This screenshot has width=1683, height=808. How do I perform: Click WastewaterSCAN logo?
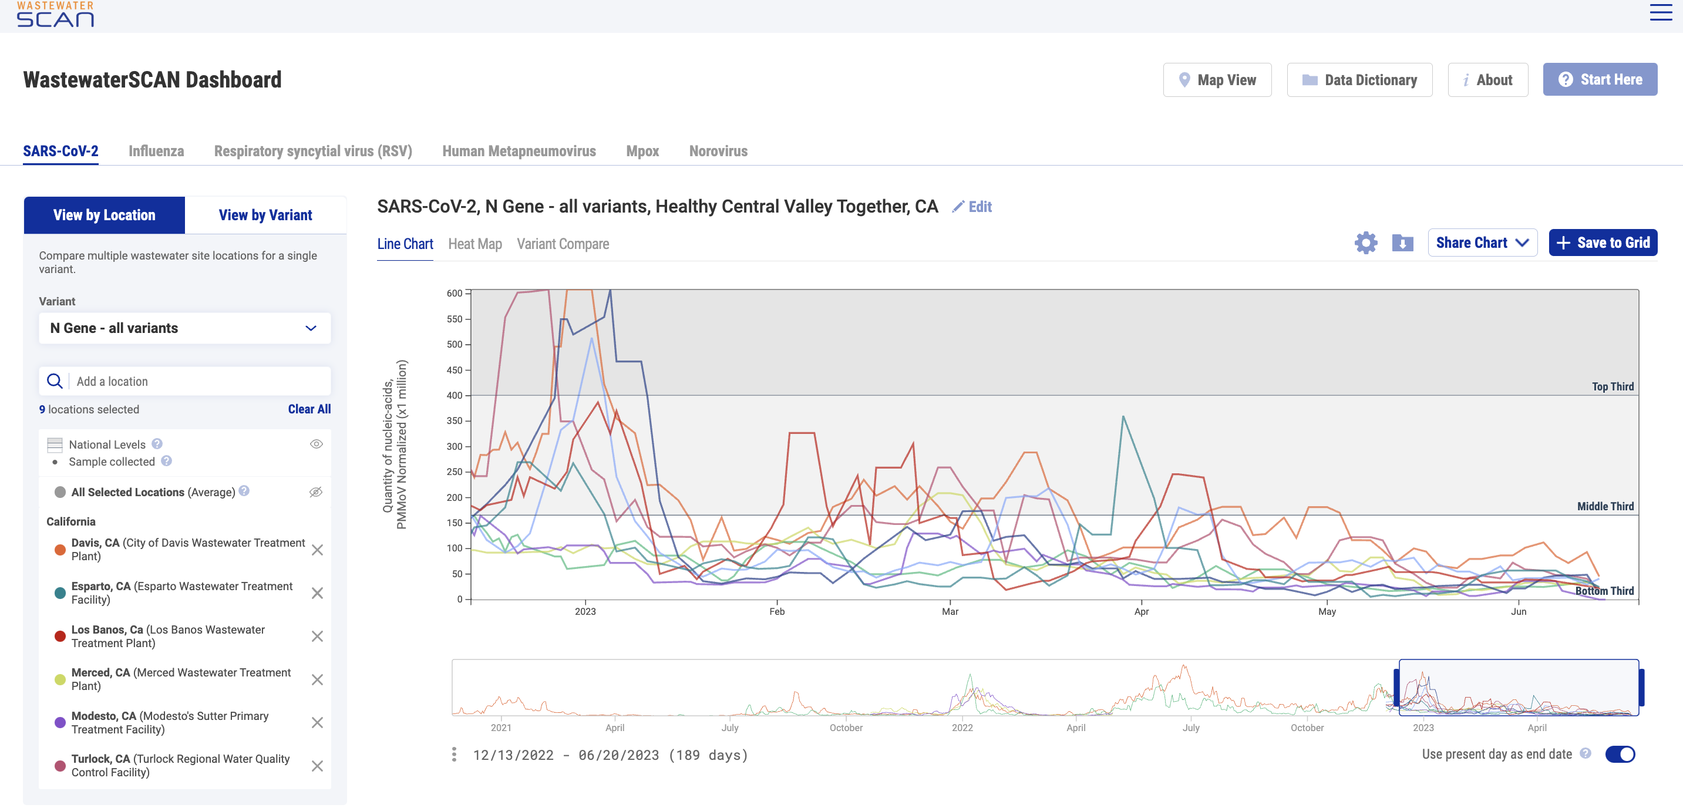(x=56, y=14)
